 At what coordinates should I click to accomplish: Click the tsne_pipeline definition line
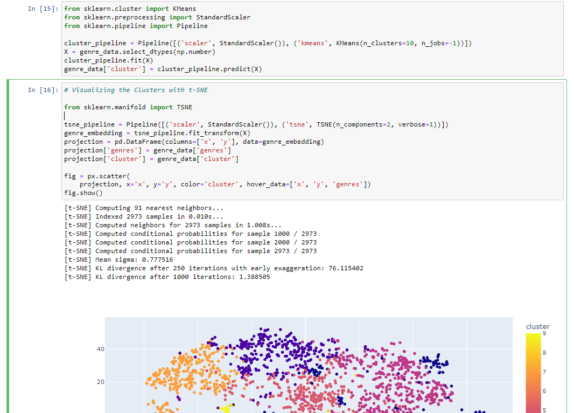coord(256,124)
